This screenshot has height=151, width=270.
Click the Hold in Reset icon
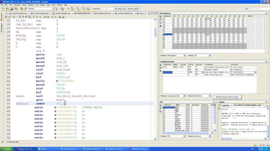84,9
